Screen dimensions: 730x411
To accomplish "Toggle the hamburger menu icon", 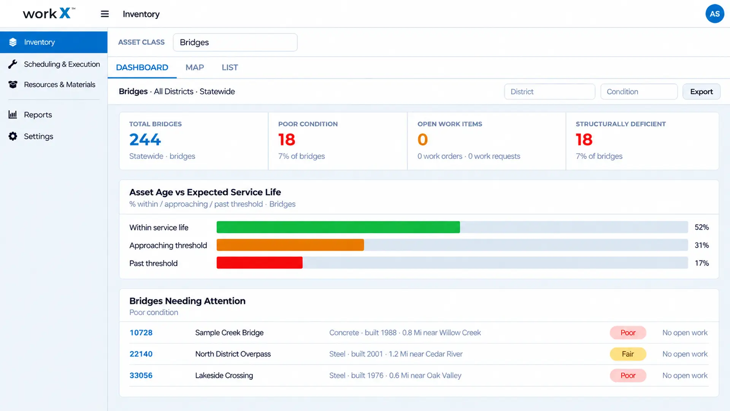I will click(105, 14).
